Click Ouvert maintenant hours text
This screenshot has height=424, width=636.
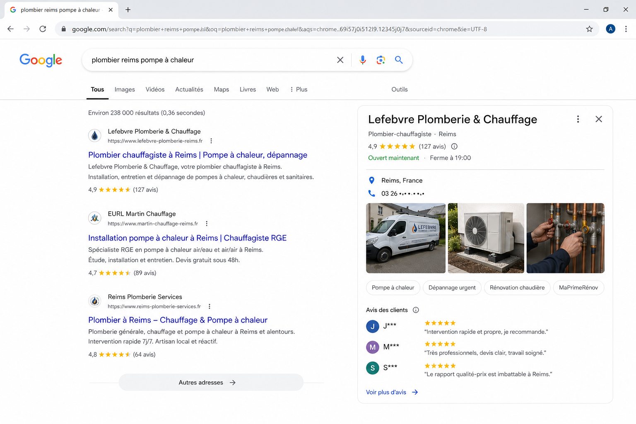[393, 158]
